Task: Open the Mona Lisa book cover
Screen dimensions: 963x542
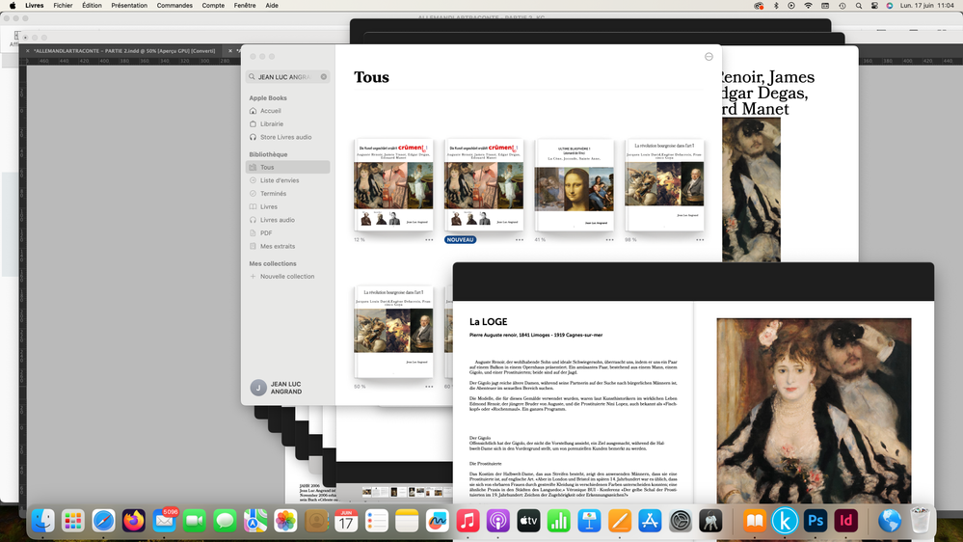Action: (575, 184)
